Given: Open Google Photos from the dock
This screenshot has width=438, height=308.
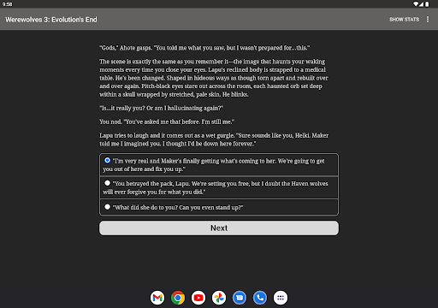Looking at the screenshot, I should click(x=219, y=298).
